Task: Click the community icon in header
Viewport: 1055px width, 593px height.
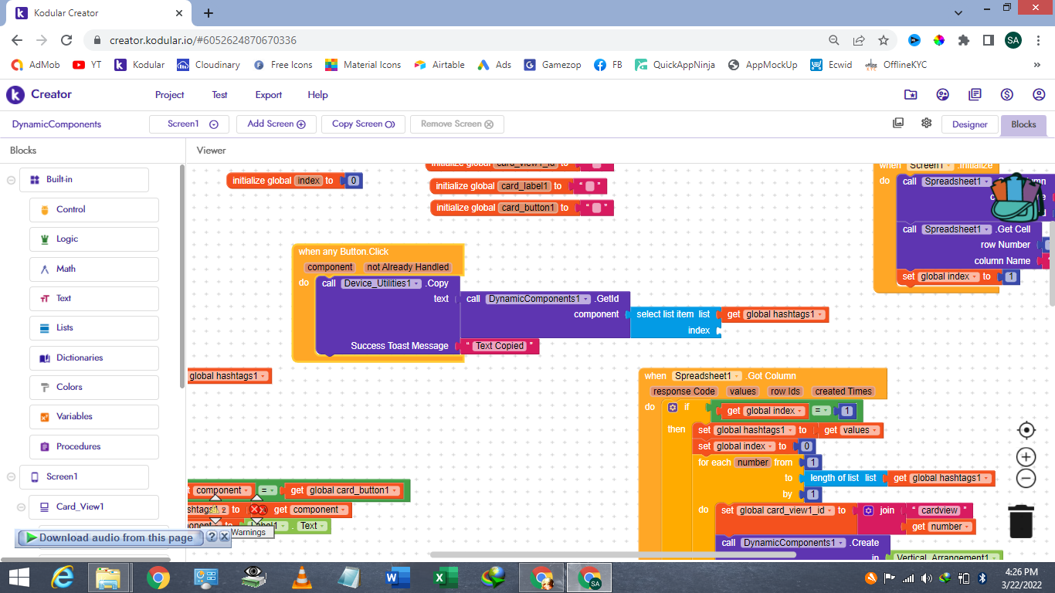Action: [x=942, y=94]
